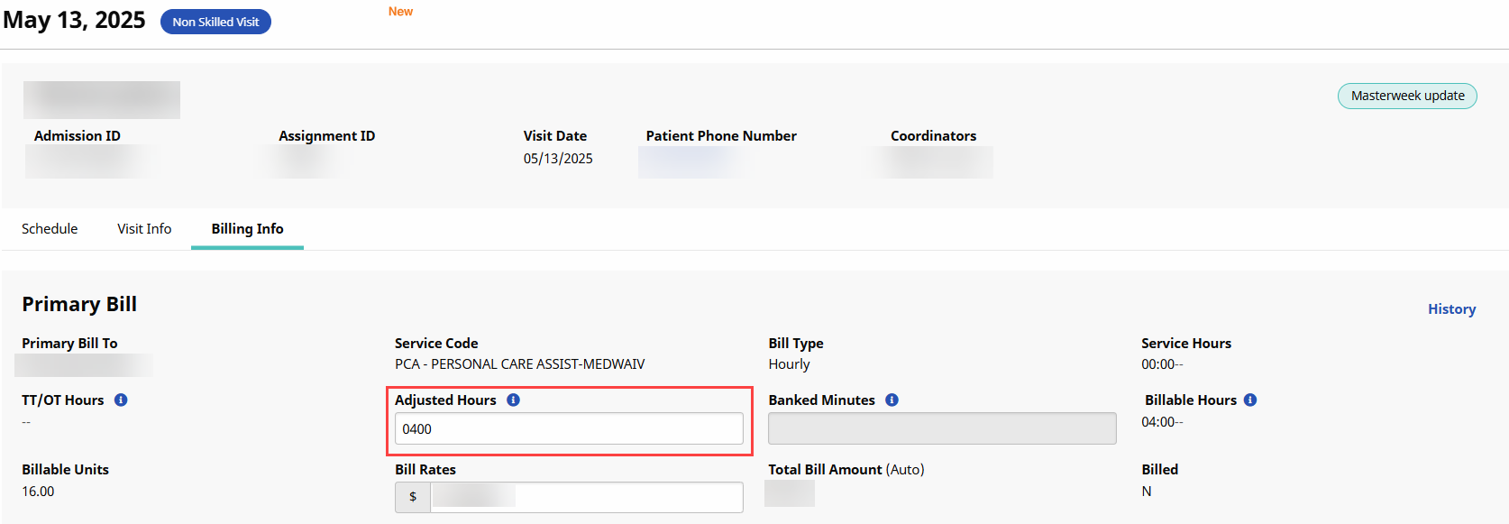
Task: Click the TT/OT Hours info icon
Action: tap(121, 400)
